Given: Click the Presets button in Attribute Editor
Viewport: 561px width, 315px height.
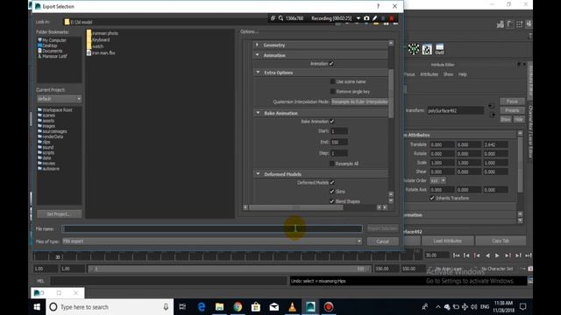Looking at the screenshot, I should [x=512, y=110].
